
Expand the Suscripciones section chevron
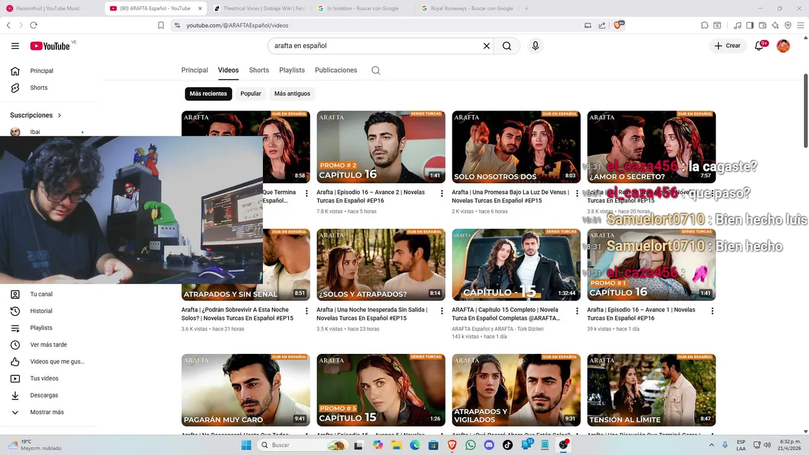[59, 116]
